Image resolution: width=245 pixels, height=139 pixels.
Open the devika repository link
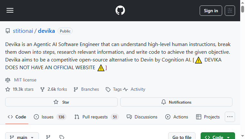pos(46,31)
